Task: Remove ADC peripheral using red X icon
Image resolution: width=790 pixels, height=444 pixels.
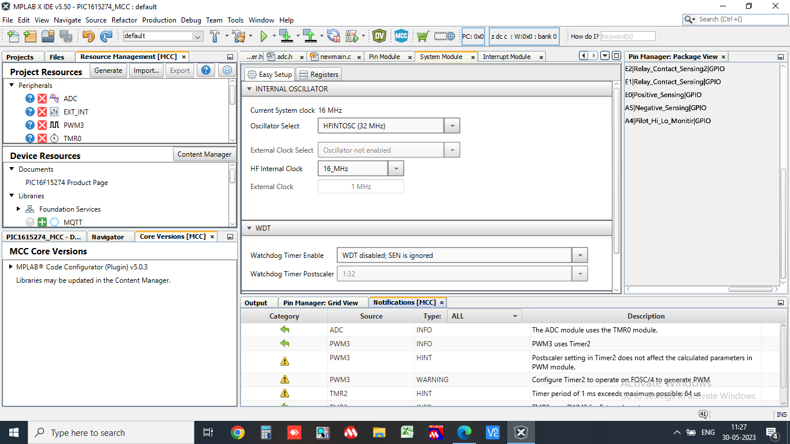Action: pyautogui.click(x=42, y=99)
